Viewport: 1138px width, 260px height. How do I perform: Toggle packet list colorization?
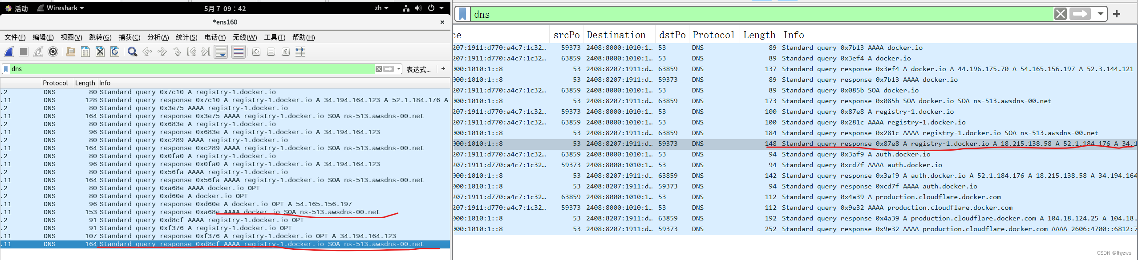coord(239,52)
